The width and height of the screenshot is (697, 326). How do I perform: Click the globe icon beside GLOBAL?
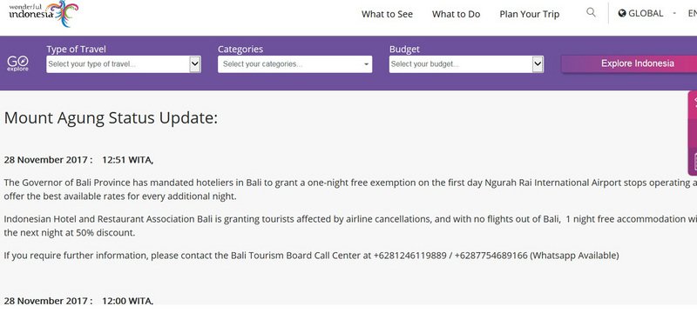(x=622, y=13)
